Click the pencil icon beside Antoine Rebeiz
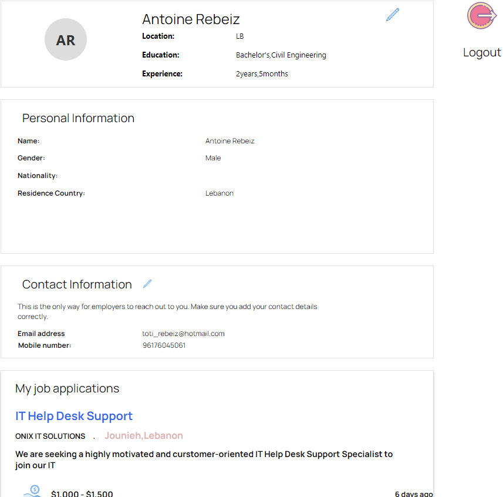Screen dimensions: 503x497 coord(393,15)
